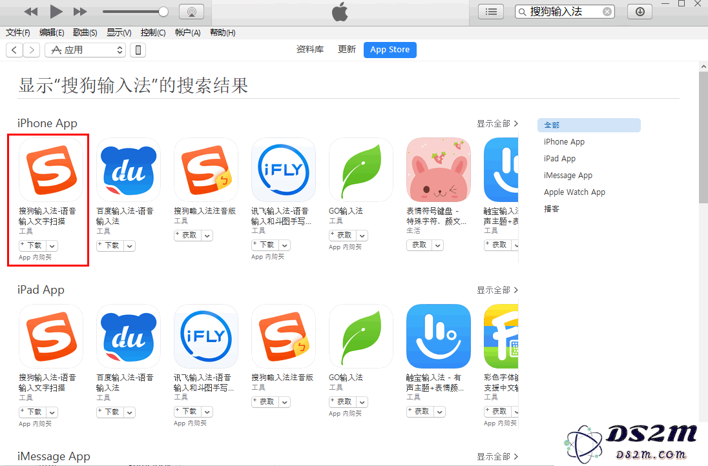Image resolution: width=708 pixels, height=466 pixels.
Task: Click the scrollbar up arrow
Action: coord(703,66)
